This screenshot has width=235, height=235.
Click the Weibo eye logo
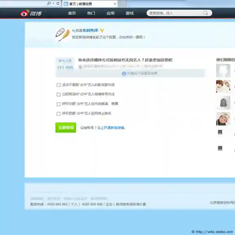pos(25,13)
